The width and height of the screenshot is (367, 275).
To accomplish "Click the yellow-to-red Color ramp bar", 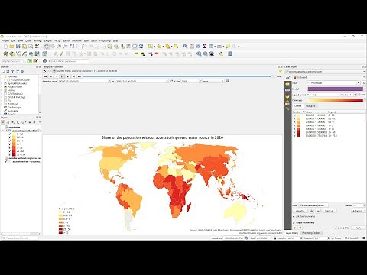I will [x=335, y=100].
